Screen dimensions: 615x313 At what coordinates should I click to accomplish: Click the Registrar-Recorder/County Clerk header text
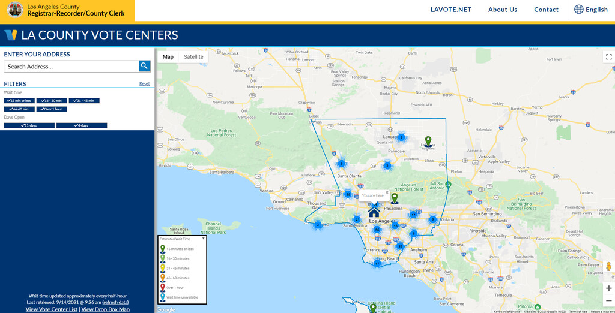pos(76,13)
